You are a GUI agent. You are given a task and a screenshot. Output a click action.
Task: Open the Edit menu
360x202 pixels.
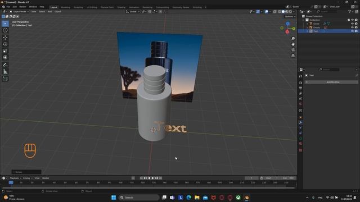(15, 7)
